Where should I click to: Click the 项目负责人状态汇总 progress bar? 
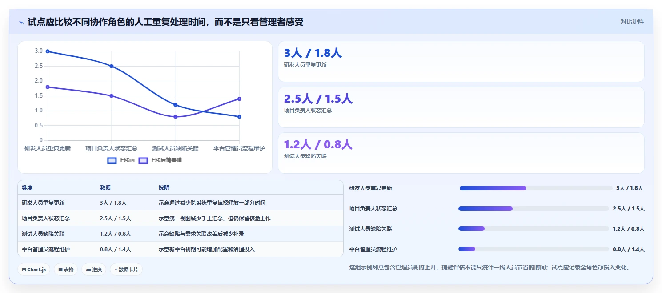pyautogui.click(x=534, y=209)
